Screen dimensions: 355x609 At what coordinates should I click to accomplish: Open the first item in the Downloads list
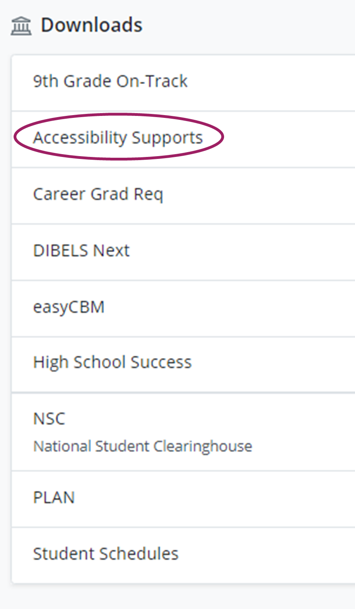tap(110, 81)
